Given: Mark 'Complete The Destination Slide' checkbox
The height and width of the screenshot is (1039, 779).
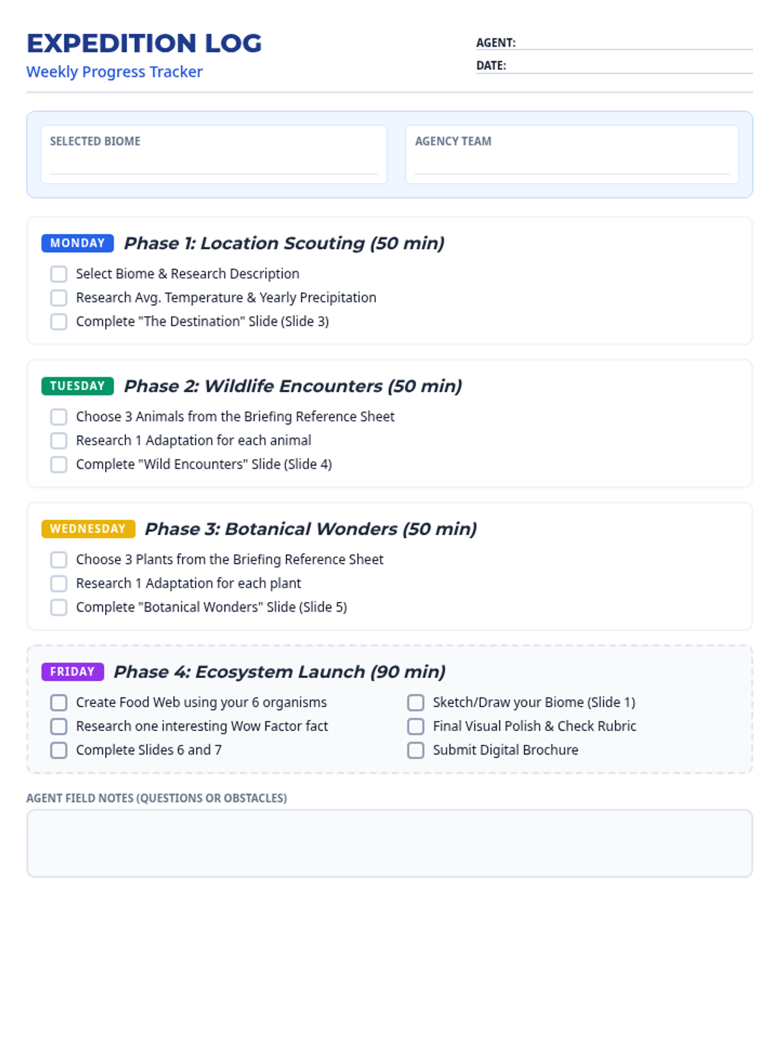Looking at the screenshot, I should pos(58,321).
